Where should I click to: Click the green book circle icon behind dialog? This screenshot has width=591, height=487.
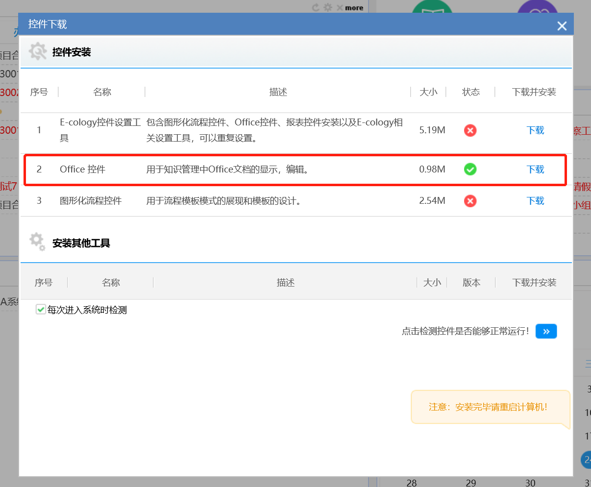pyautogui.click(x=432, y=7)
